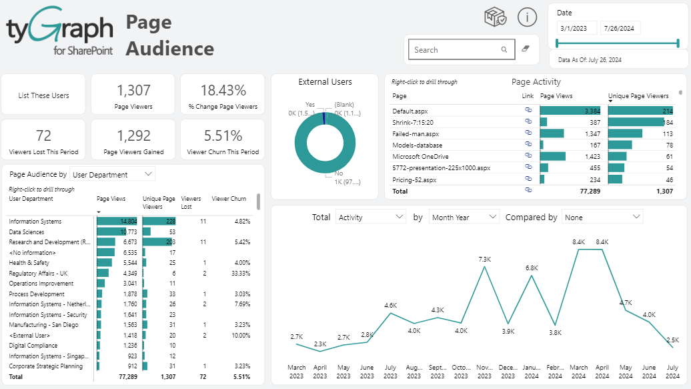Click the end date field 7/26/2024

point(620,28)
